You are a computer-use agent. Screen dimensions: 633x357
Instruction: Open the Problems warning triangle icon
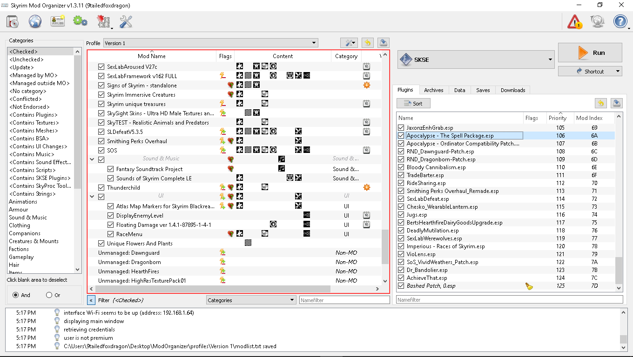click(x=575, y=21)
